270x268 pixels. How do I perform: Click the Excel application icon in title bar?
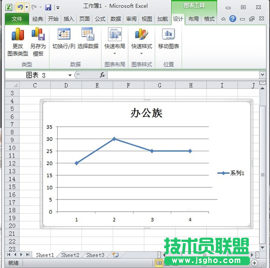coord(9,7)
